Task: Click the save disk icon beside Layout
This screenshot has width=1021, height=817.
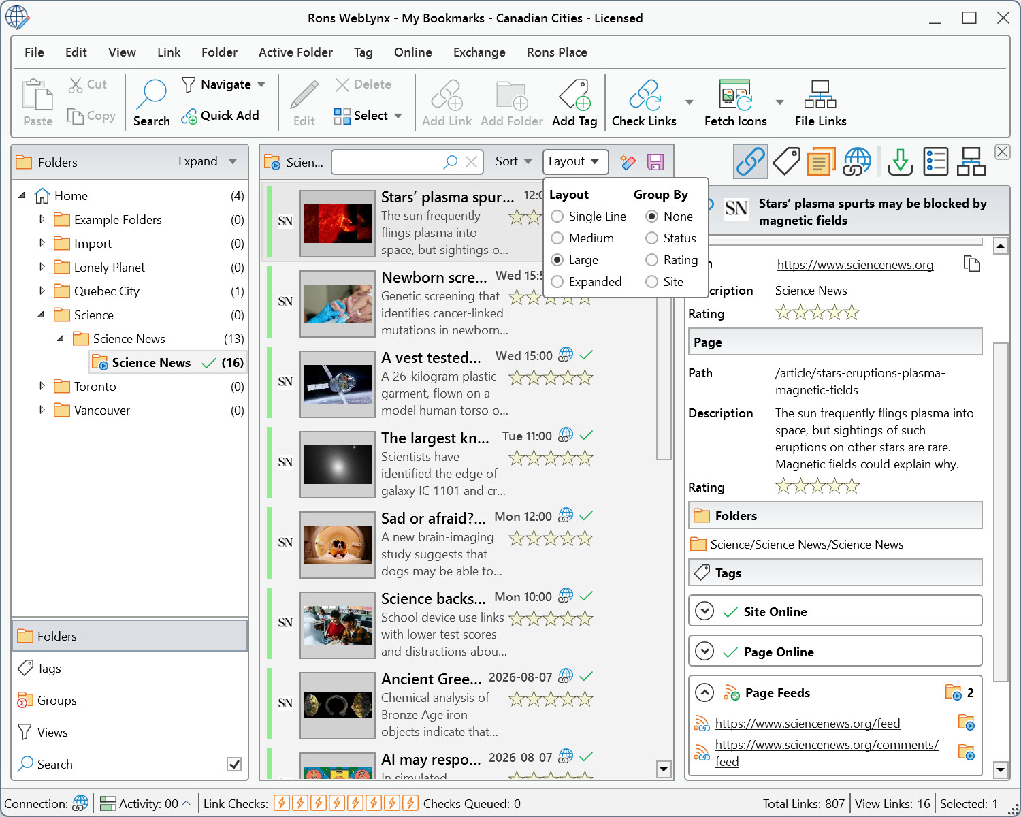Action: coord(655,162)
